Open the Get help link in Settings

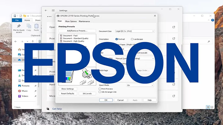pyautogui.click(x=57, y=109)
